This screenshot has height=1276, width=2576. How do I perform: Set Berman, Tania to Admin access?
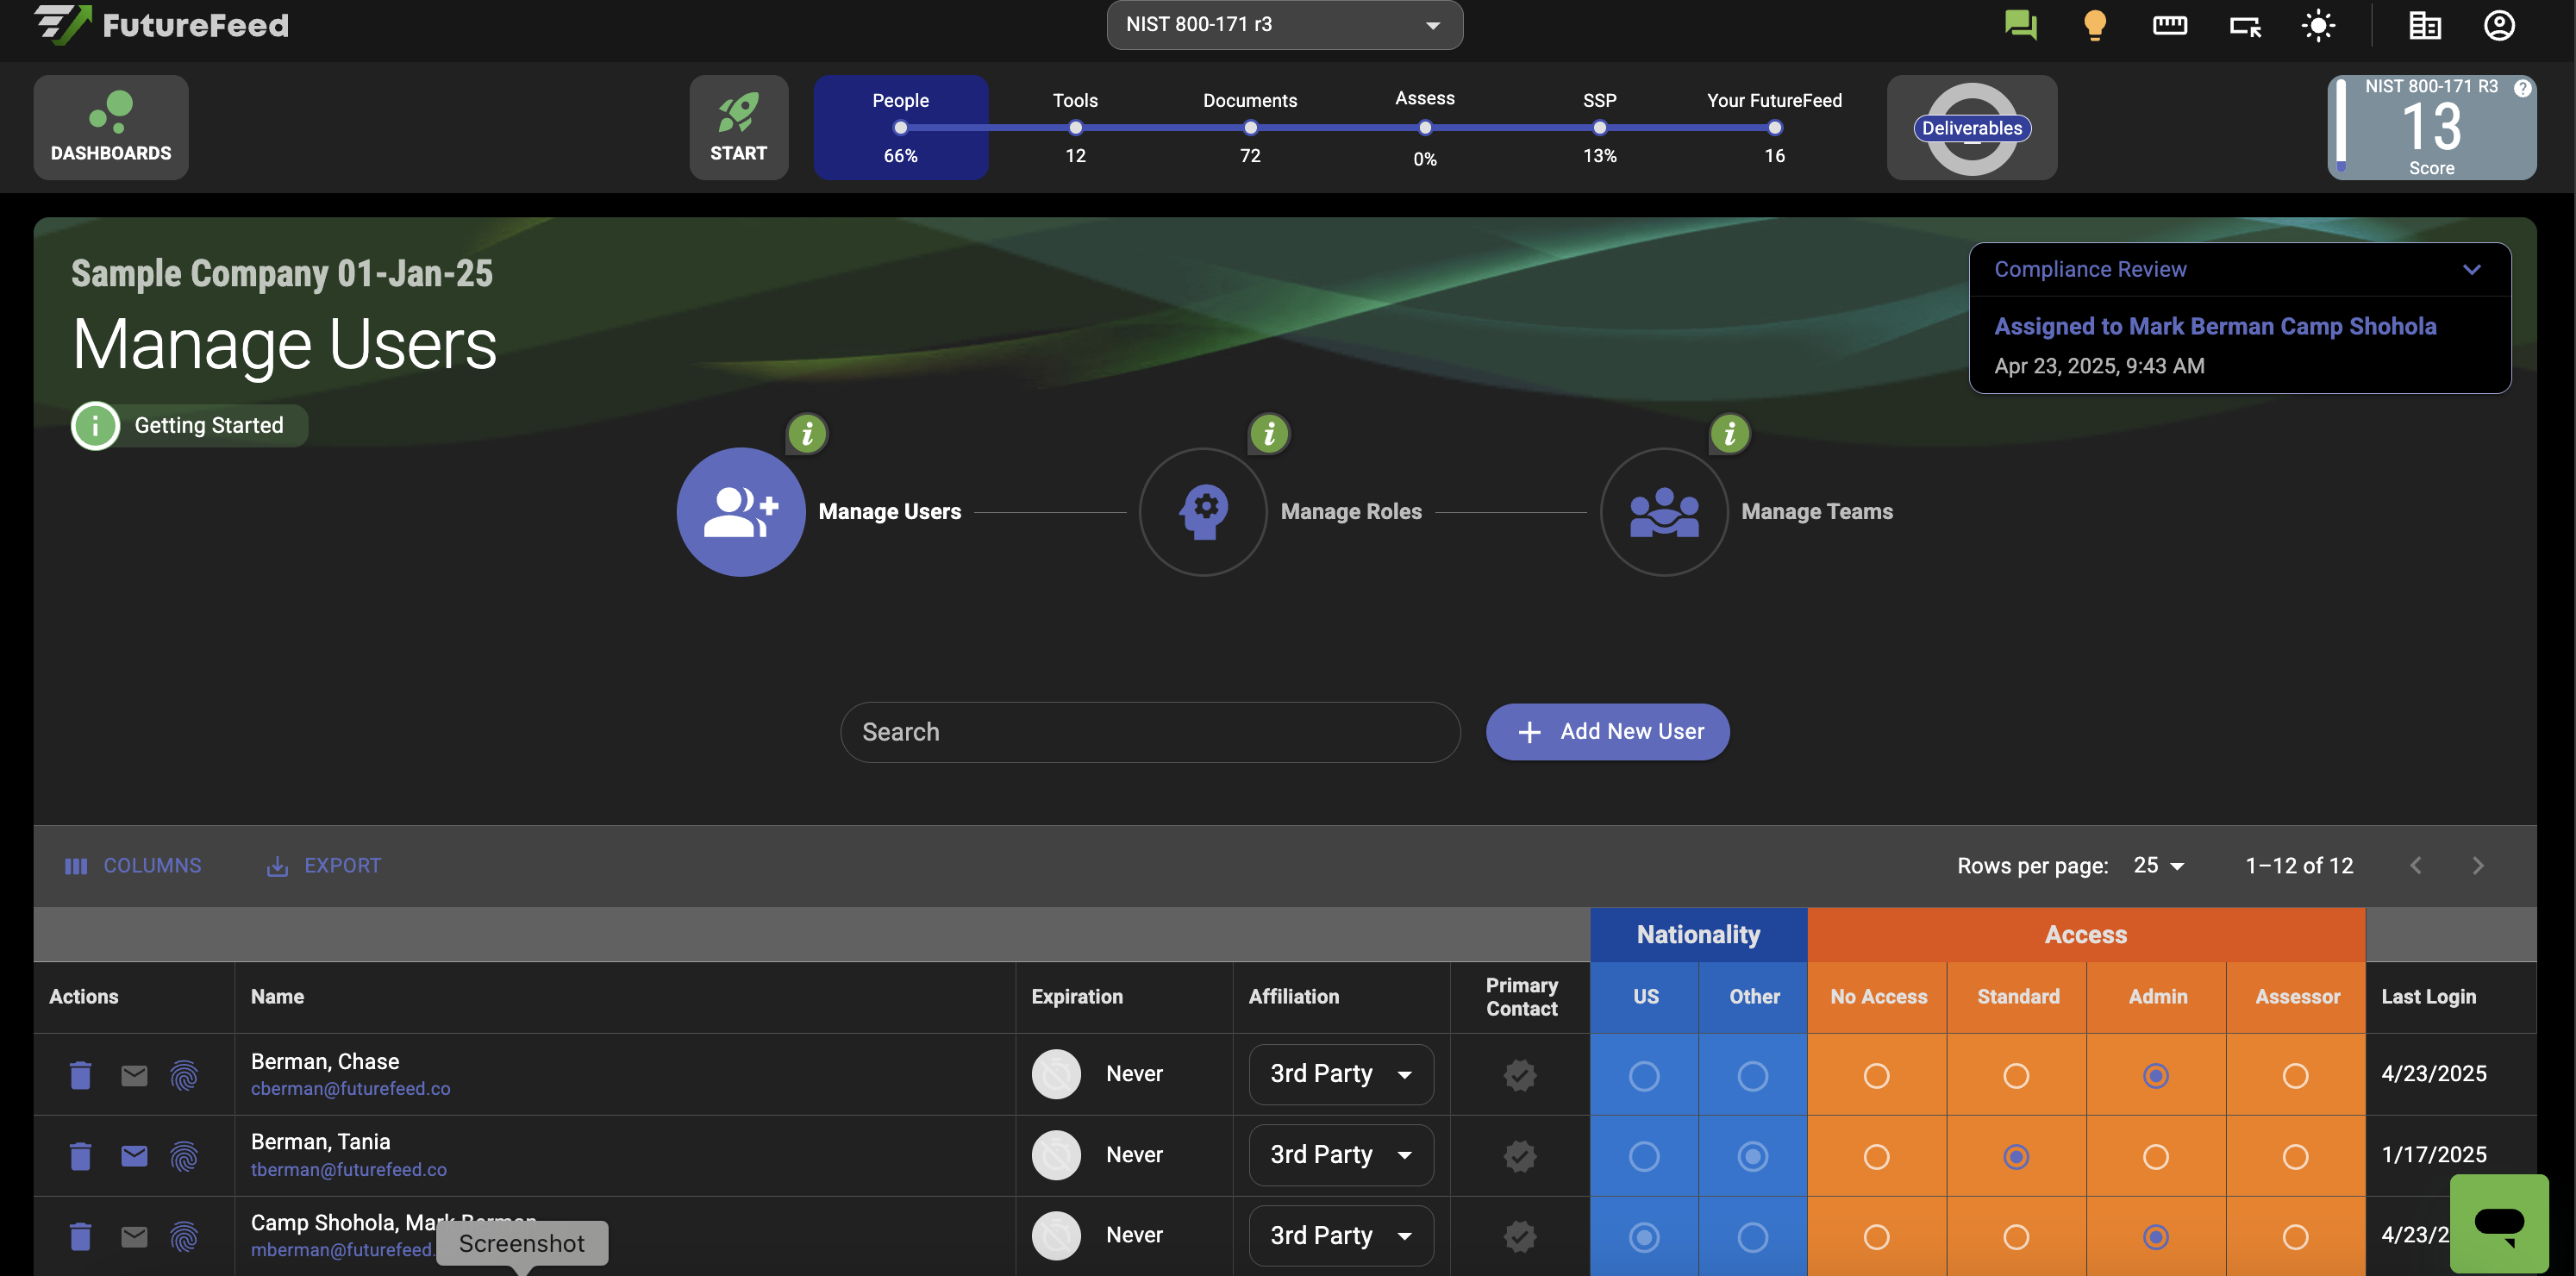coord(2156,1157)
